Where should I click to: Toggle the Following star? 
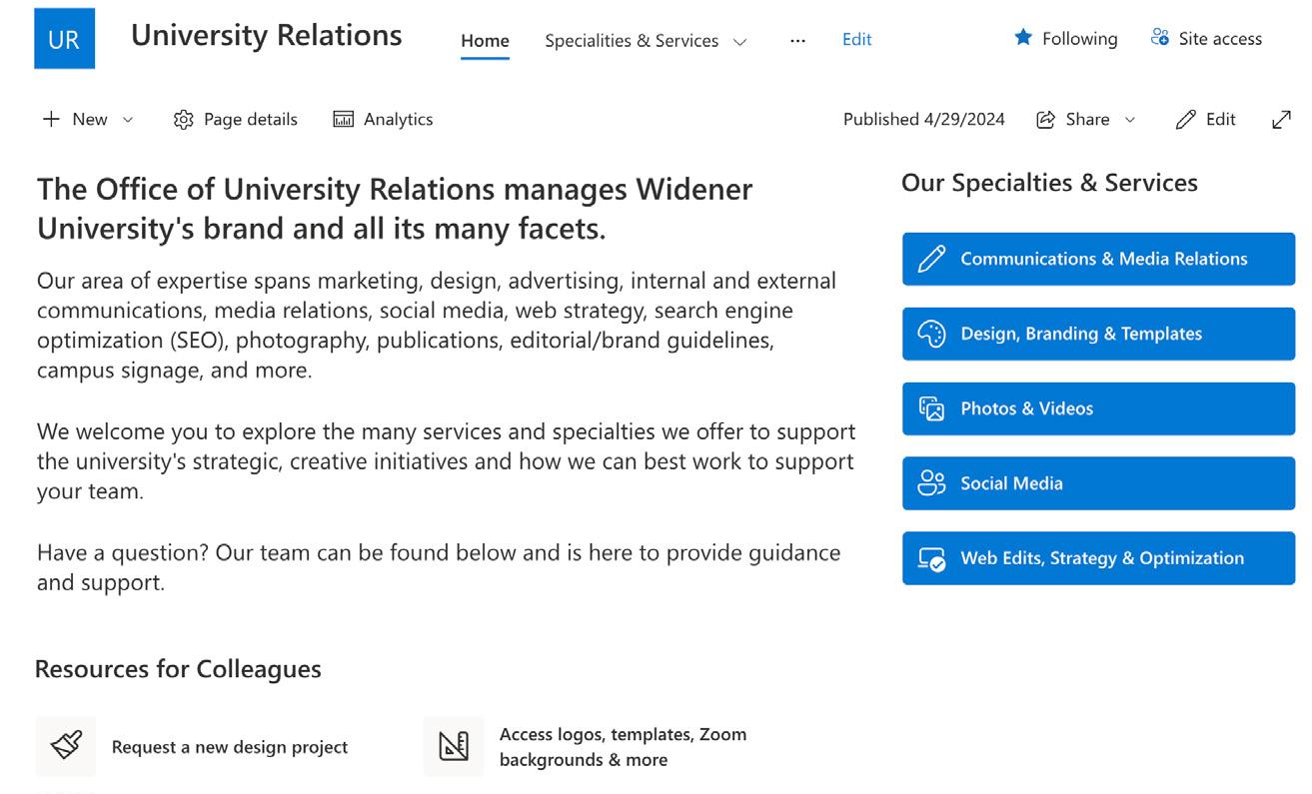click(x=1023, y=38)
